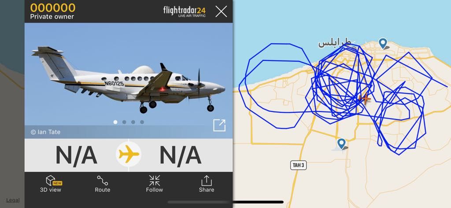Image resolution: width=451 pixels, height=208 pixels.
Task: Tap the TAH 3 road label
Action: click(x=298, y=165)
